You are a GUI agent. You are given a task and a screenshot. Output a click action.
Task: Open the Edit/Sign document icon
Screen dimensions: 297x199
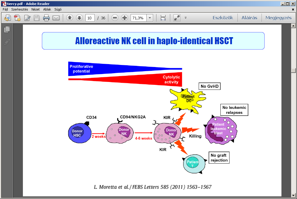(x=27, y=18)
